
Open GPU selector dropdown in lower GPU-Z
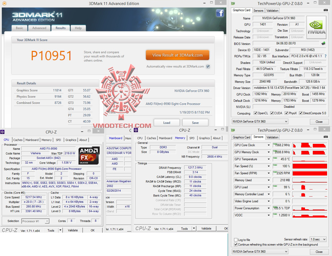coord(260,252)
